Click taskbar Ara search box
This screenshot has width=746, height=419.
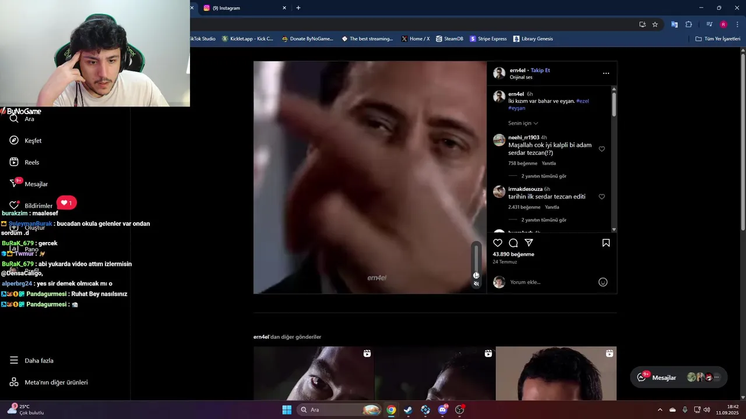(339, 410)
